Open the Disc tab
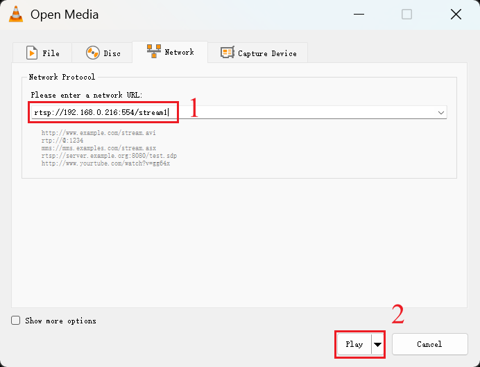Image resolution: width=480 pixels, height=367 pixels. 112,53
